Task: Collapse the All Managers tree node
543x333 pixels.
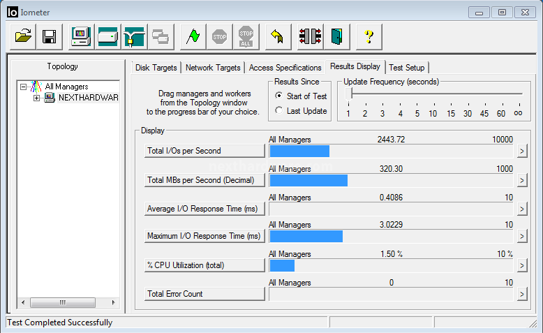Action: (23, 87)
